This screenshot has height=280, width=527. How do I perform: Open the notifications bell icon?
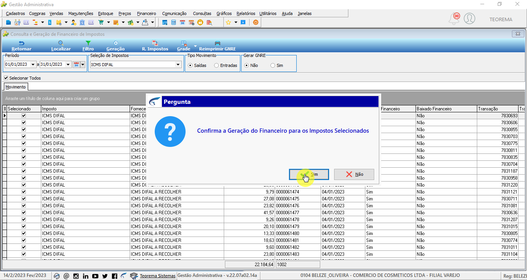[454, 18]
